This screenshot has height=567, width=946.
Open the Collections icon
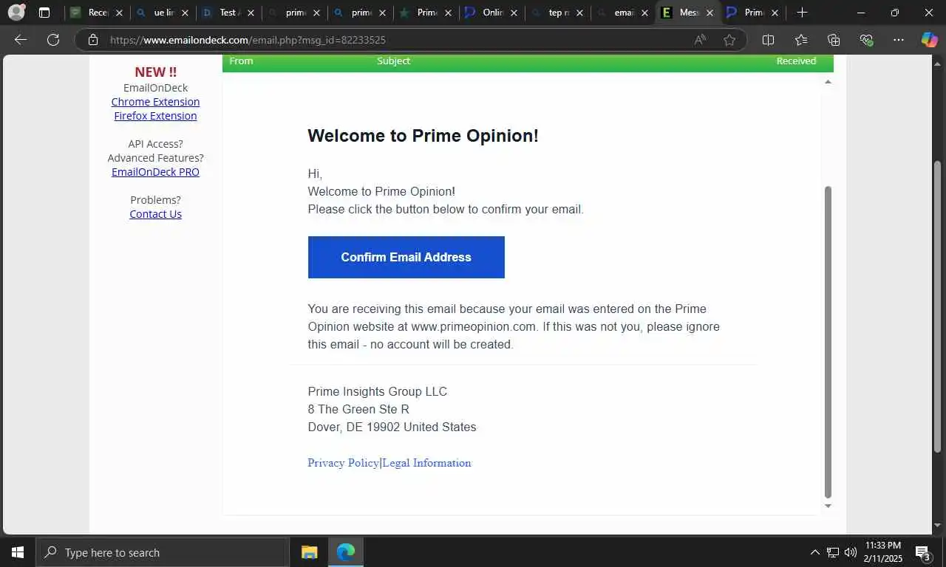point(834,40)
